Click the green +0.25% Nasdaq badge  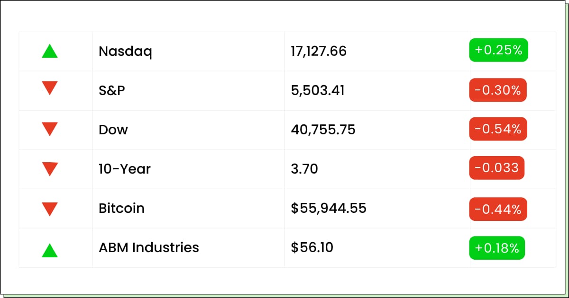coord(498,50)
